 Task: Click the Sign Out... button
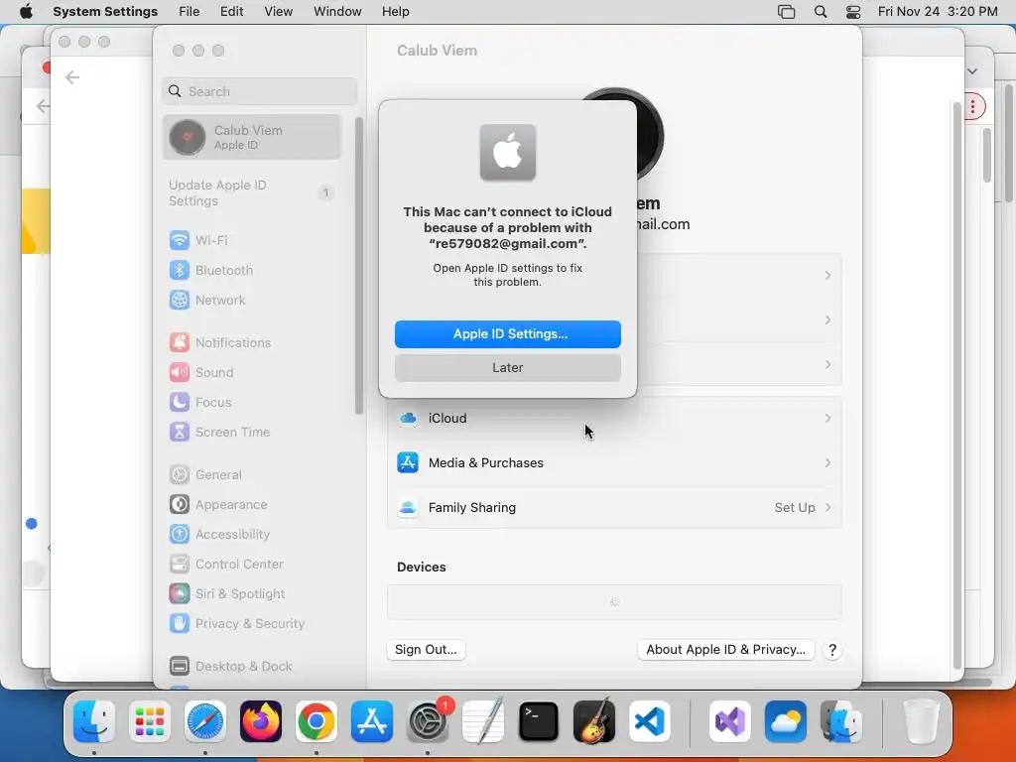tap(426, 649)
